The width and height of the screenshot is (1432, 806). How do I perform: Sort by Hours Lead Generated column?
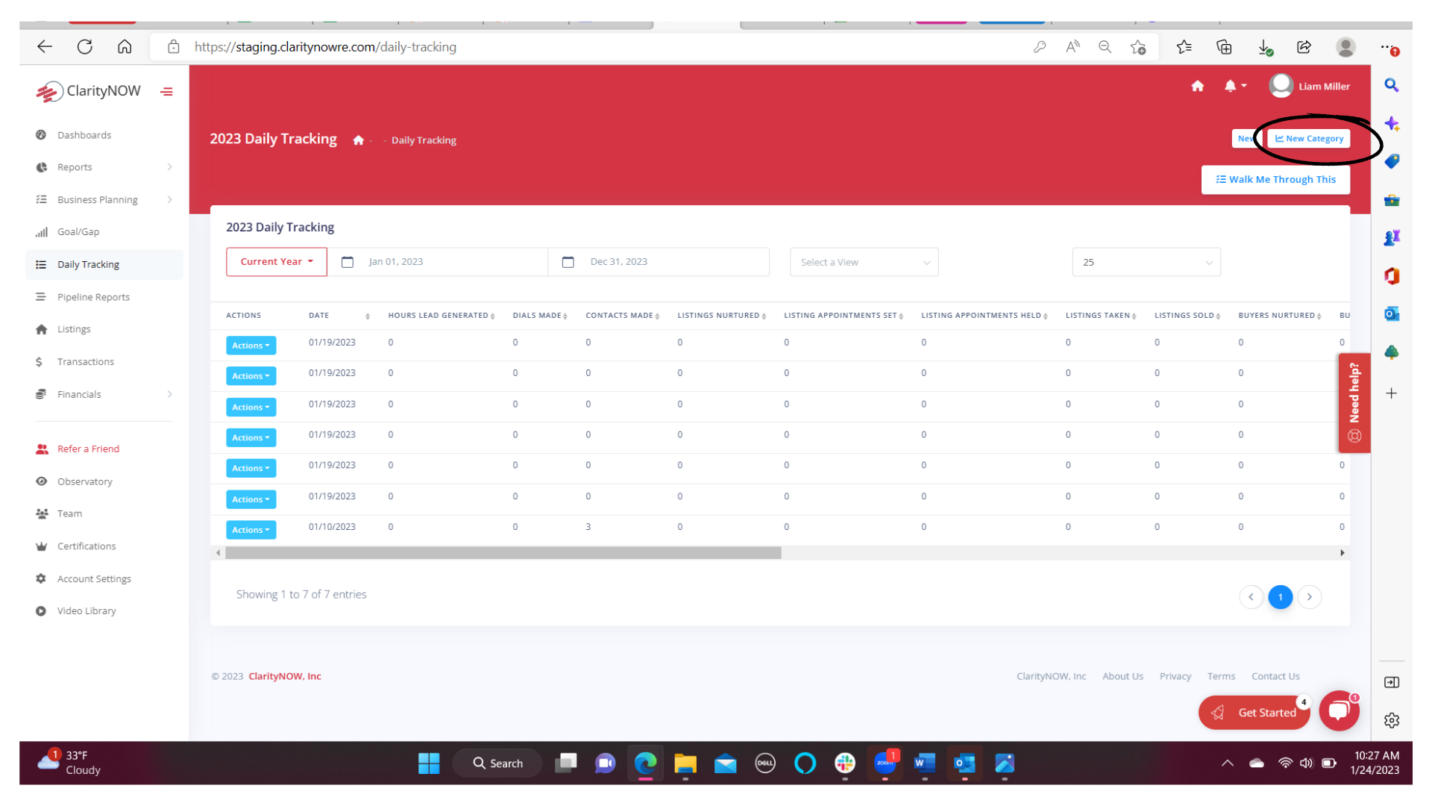click(441, 316)
